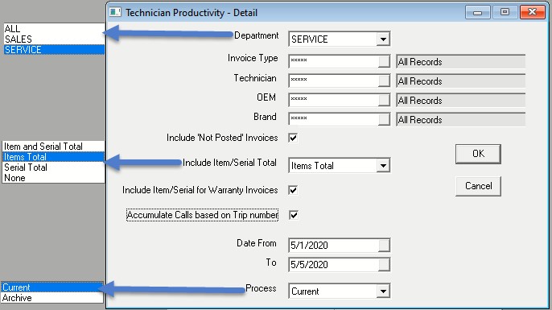Expand the Include Item/Serial Total dropdown arrow
Viewport: 552px width, 310px height.
383,165
